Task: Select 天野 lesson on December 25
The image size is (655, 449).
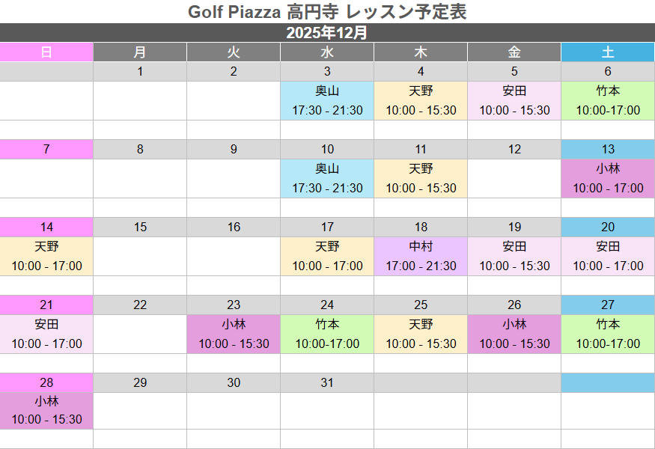Action: coord(421,335)
